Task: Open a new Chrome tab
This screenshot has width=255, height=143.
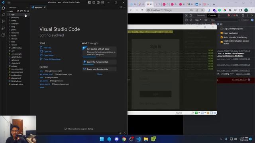Action: tap(214, 4)
